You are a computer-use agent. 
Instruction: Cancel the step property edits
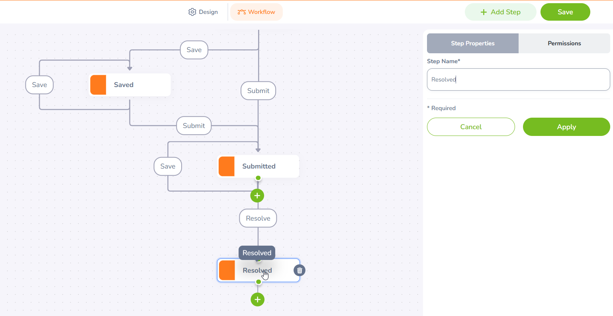click(471, 127)
